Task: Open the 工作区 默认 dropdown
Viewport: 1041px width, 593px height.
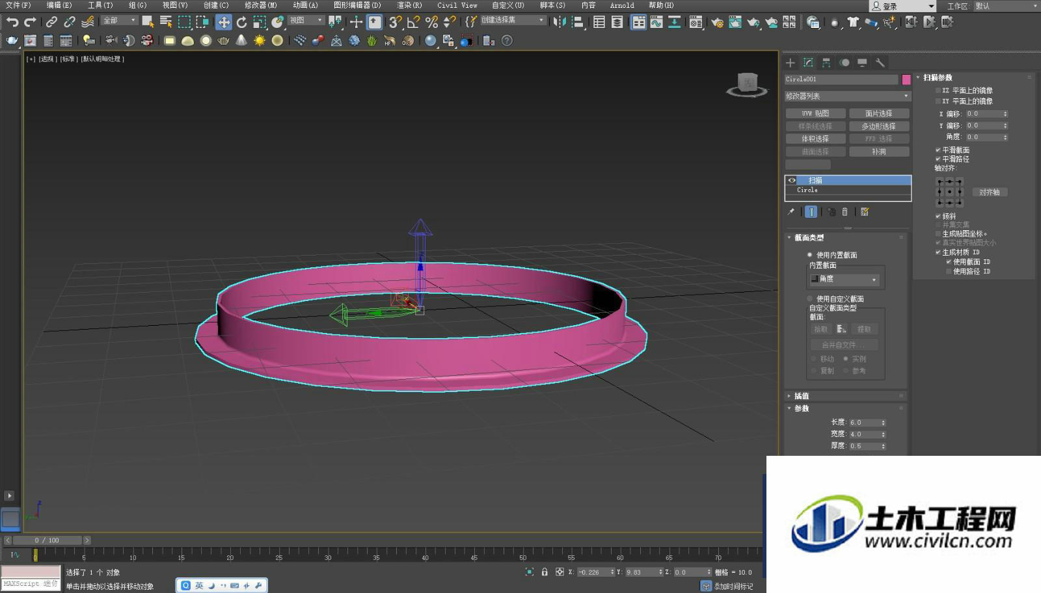Action: point(1006,6)
